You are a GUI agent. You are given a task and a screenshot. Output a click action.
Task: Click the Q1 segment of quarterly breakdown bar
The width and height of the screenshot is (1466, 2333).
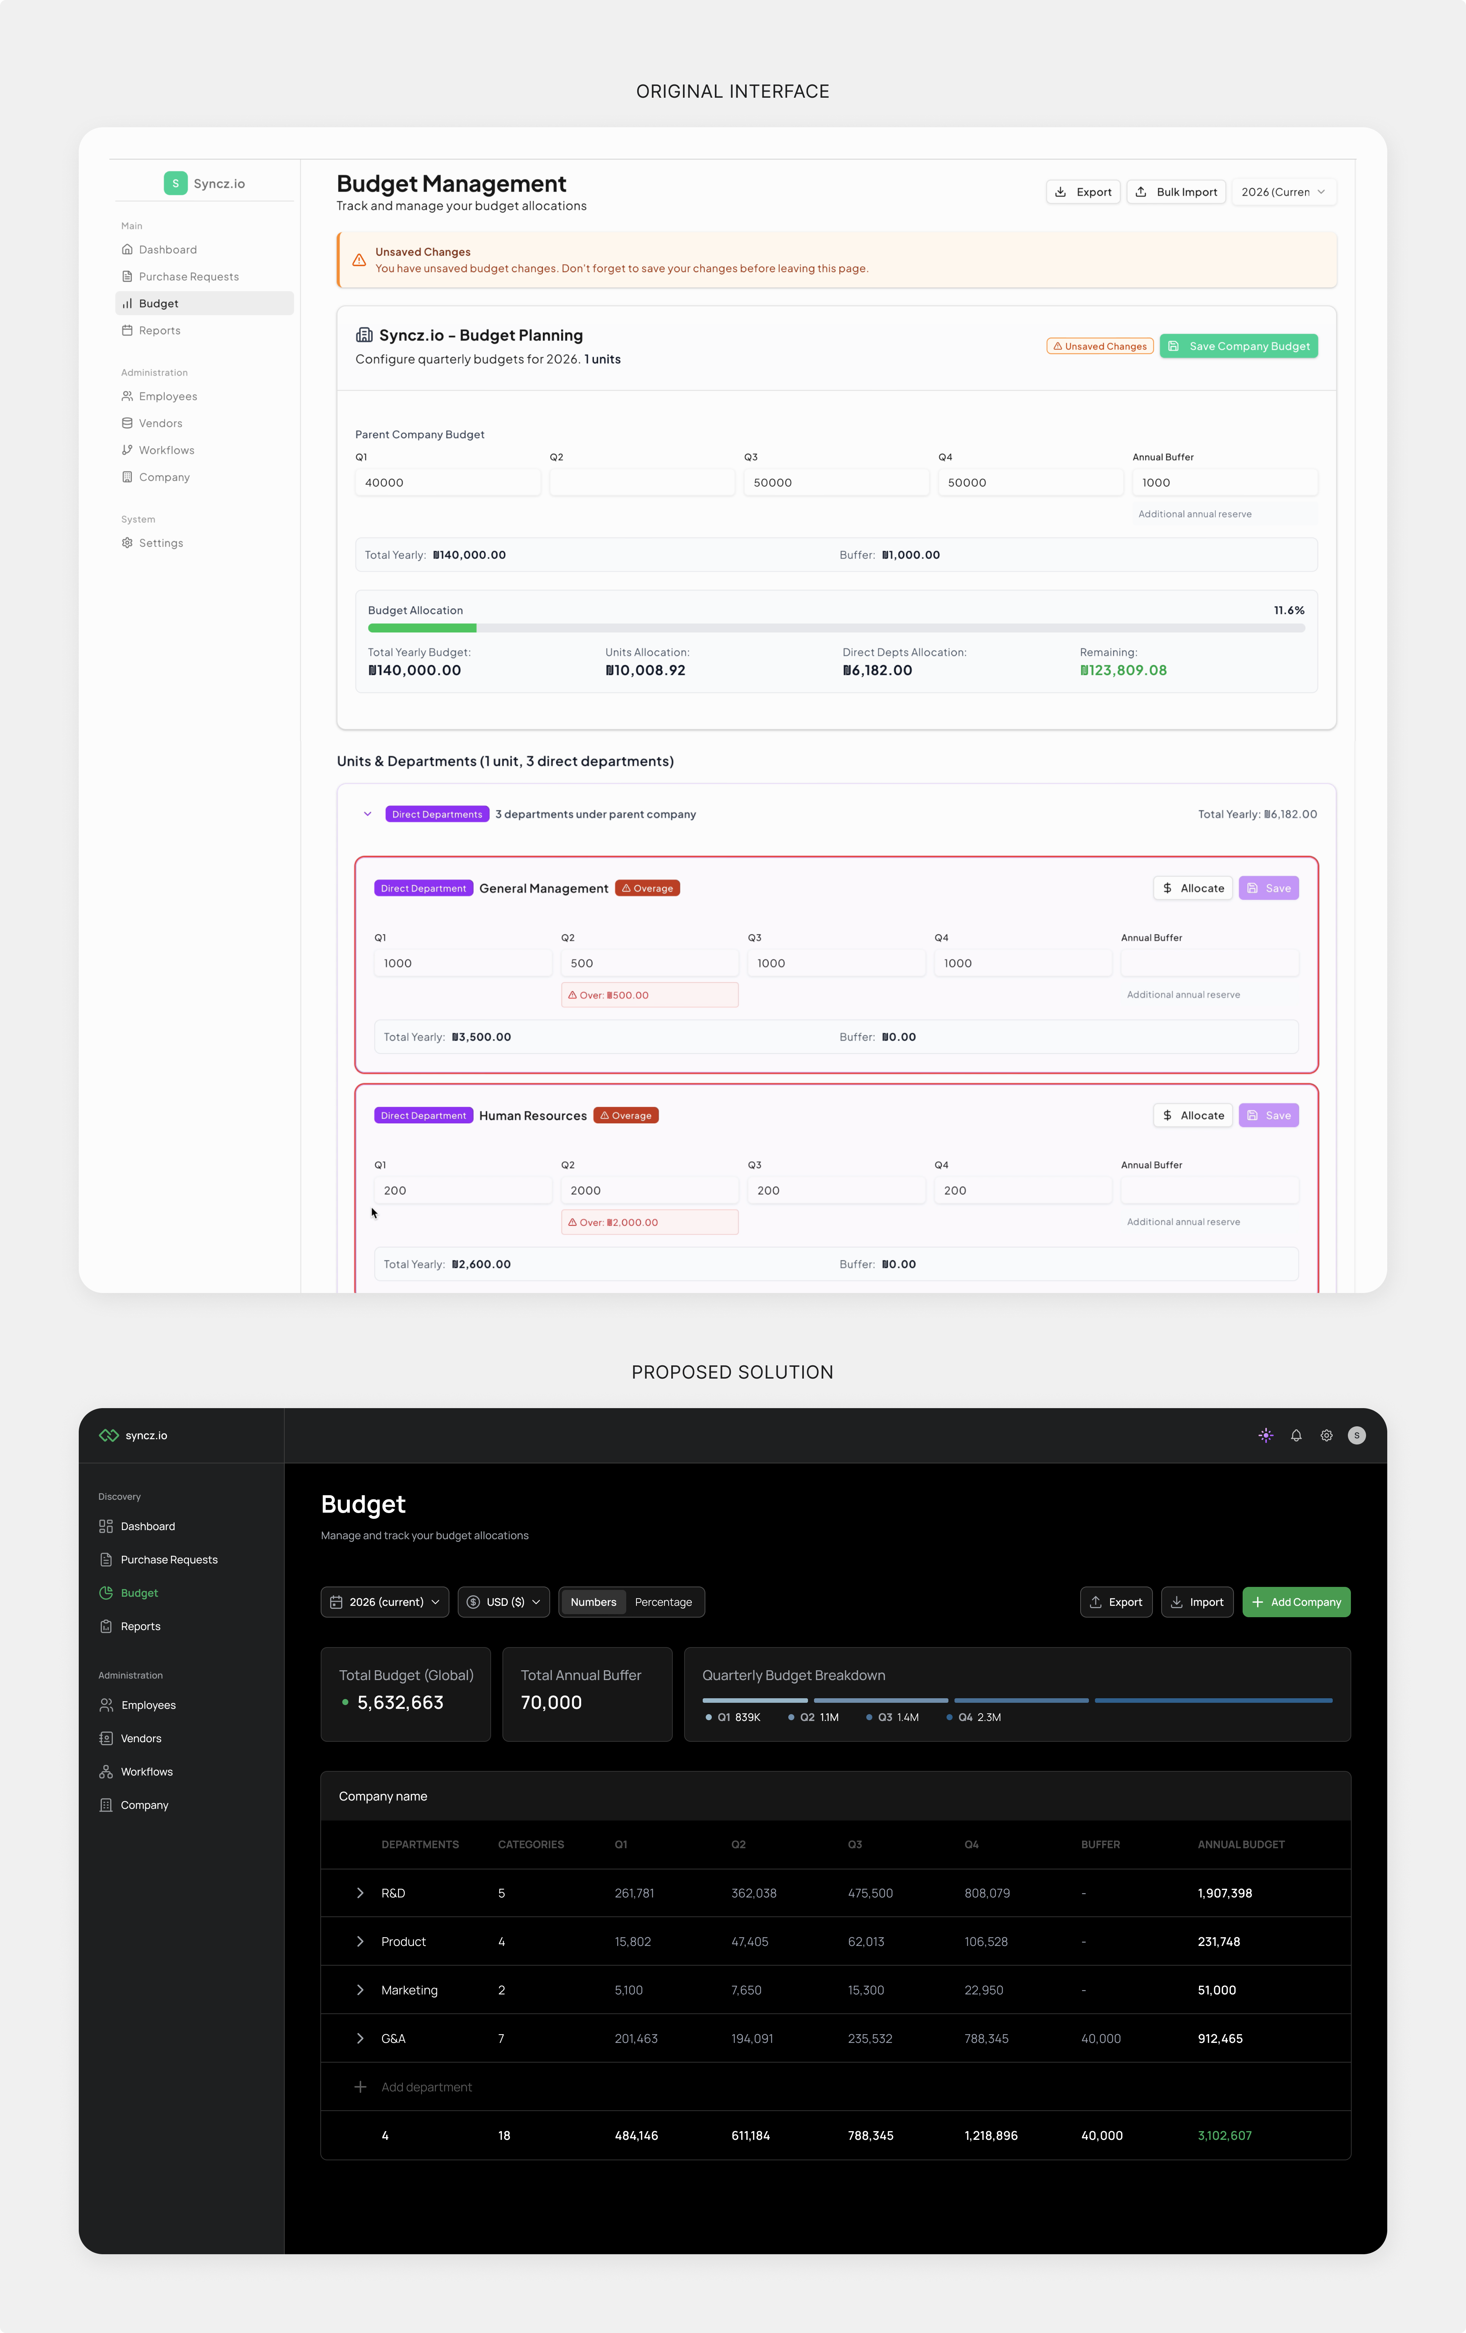pyautogui.click(x=755, y=1701)
